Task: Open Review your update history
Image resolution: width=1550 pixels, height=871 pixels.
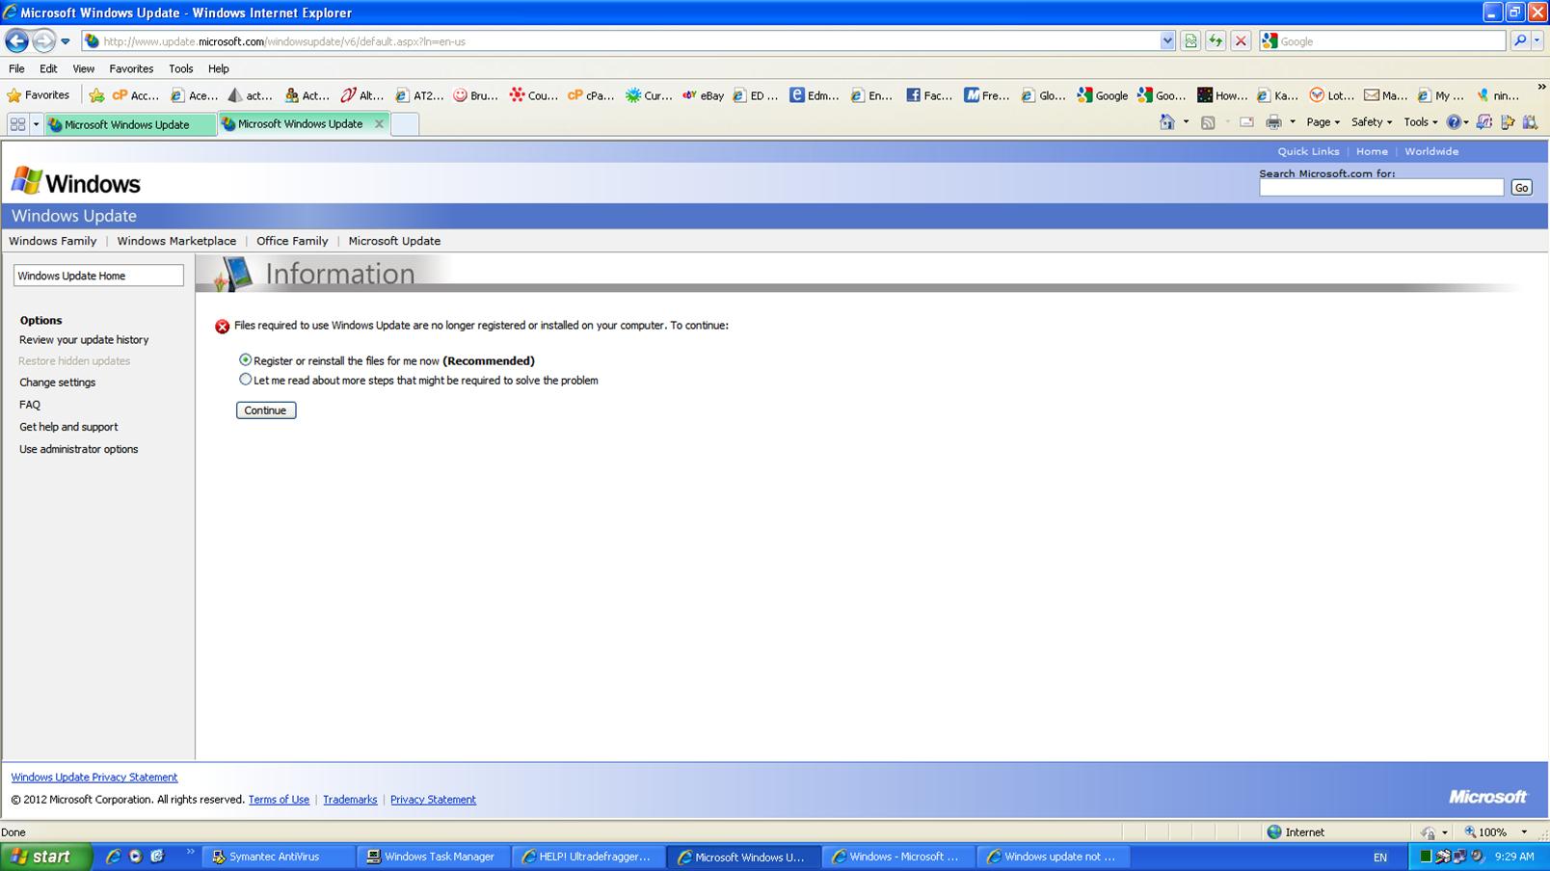Action: pos(84,340)
